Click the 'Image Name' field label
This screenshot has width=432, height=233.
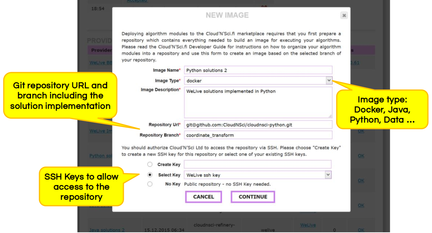[x=166, y=70]
